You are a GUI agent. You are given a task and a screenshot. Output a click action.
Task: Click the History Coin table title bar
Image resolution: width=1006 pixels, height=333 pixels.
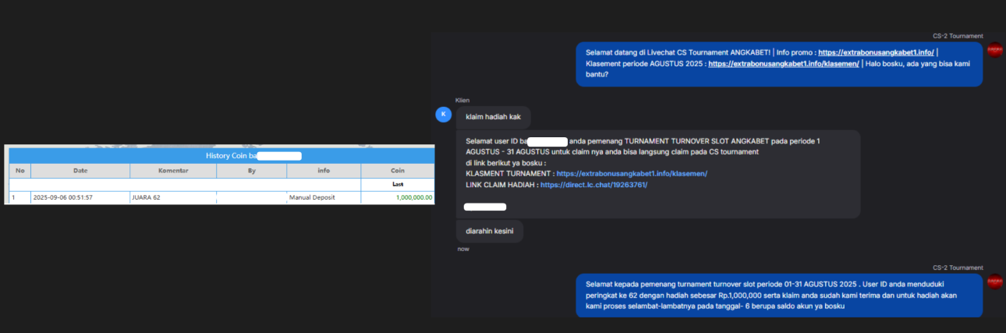click(x=221, y=155)
